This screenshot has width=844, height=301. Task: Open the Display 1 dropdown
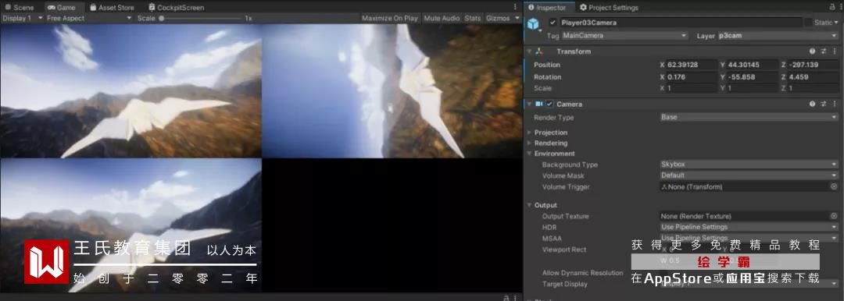(22, 18)
